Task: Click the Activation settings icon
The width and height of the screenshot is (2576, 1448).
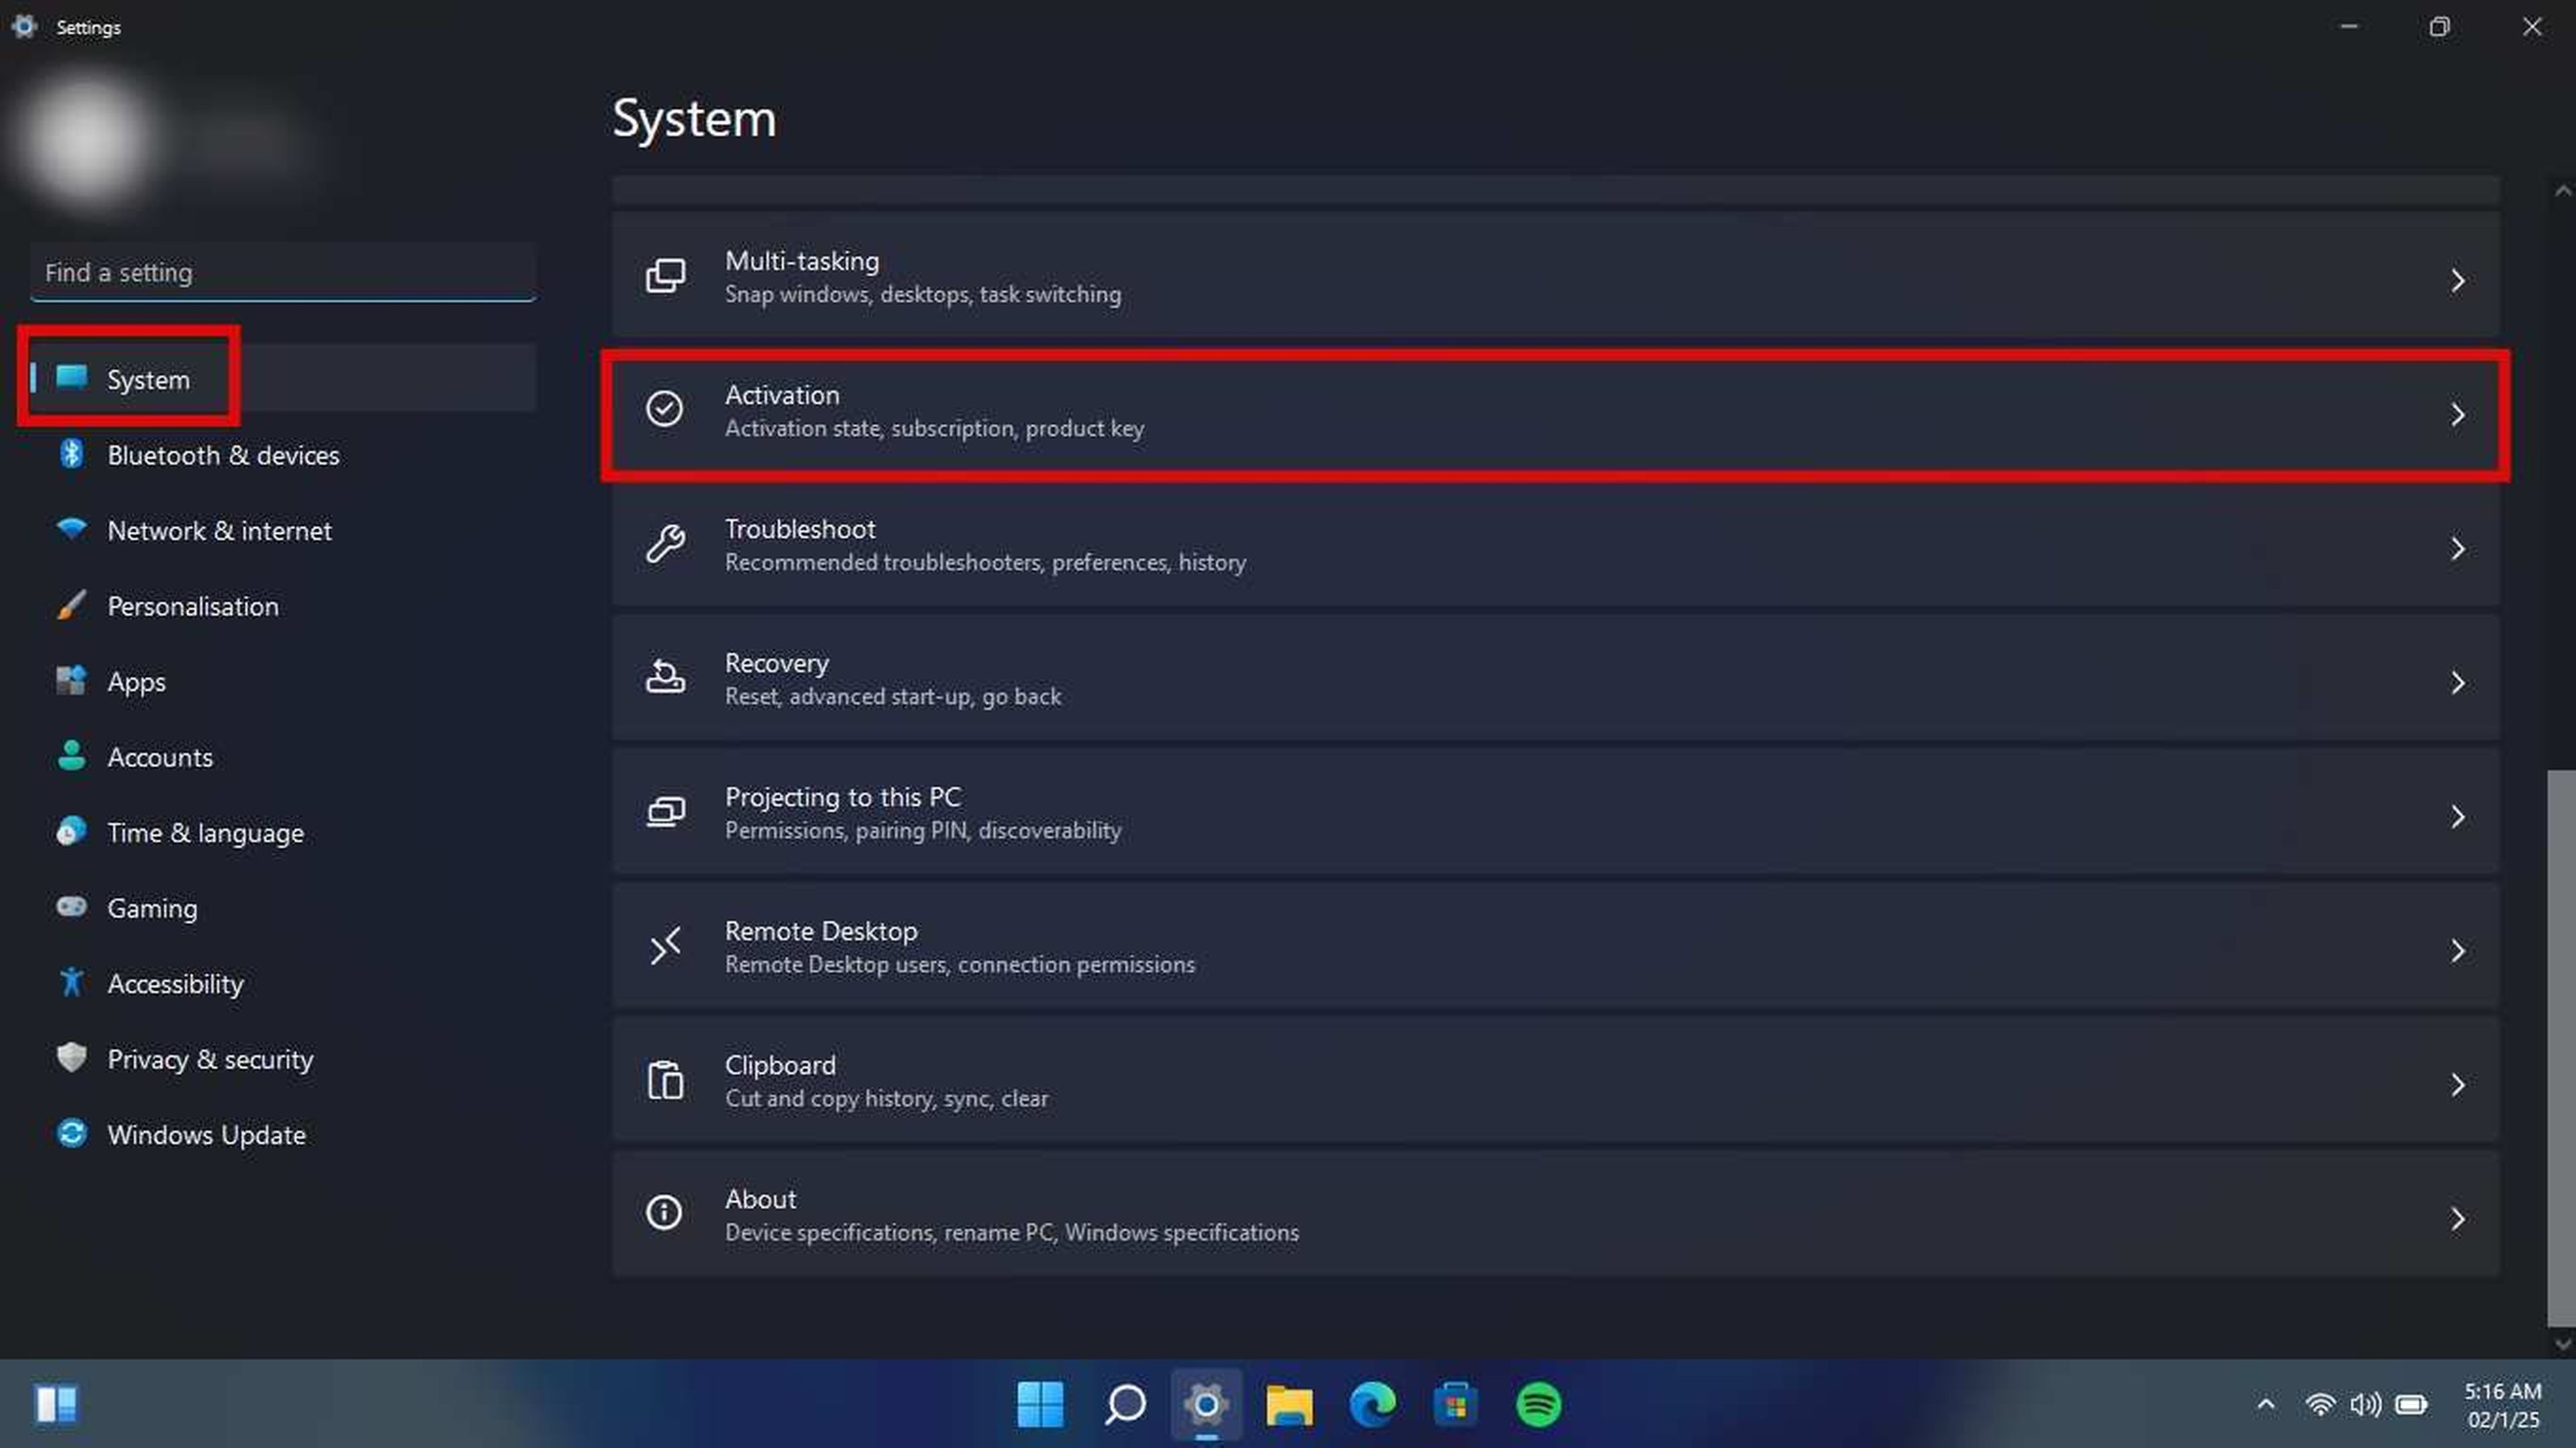Action: pyautogui.click(x=667, y=408)
